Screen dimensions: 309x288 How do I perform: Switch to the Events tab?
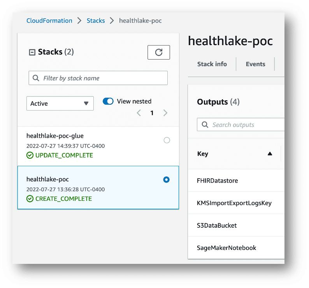click(255, 64)
